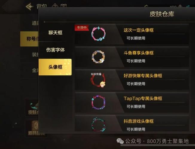195x149 pixels.
Task: Switch to the 伤害字体 tab
Action: tap(55, 50)
